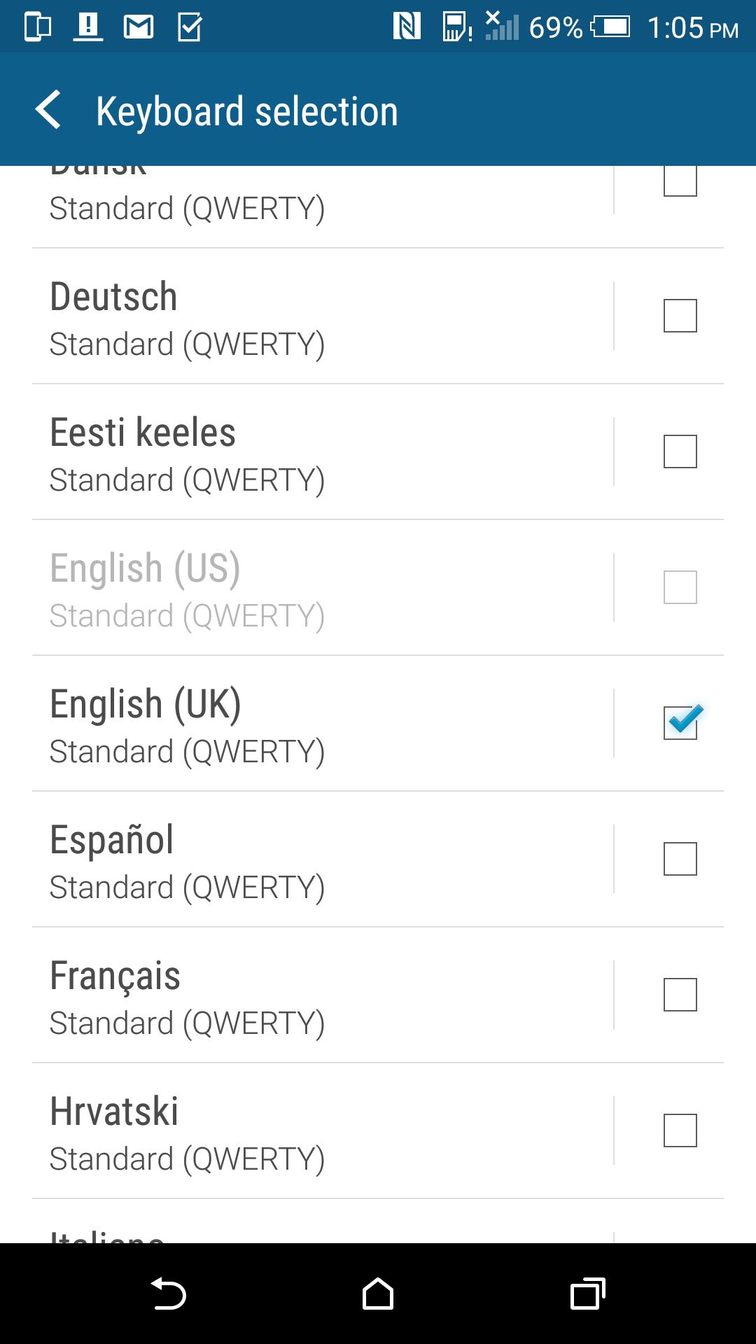
Task: Tap the mail notification icon
Action: click(x=139, y=27)
